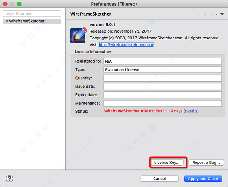The image size is (228, 187).
Task: Click the copyright notice text
Action: (154, 38)
